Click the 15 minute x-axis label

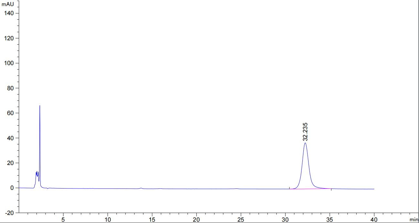152,219
